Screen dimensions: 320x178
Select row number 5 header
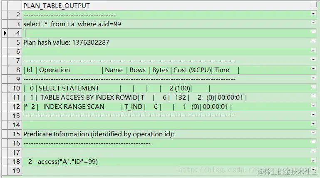point(15,42)
